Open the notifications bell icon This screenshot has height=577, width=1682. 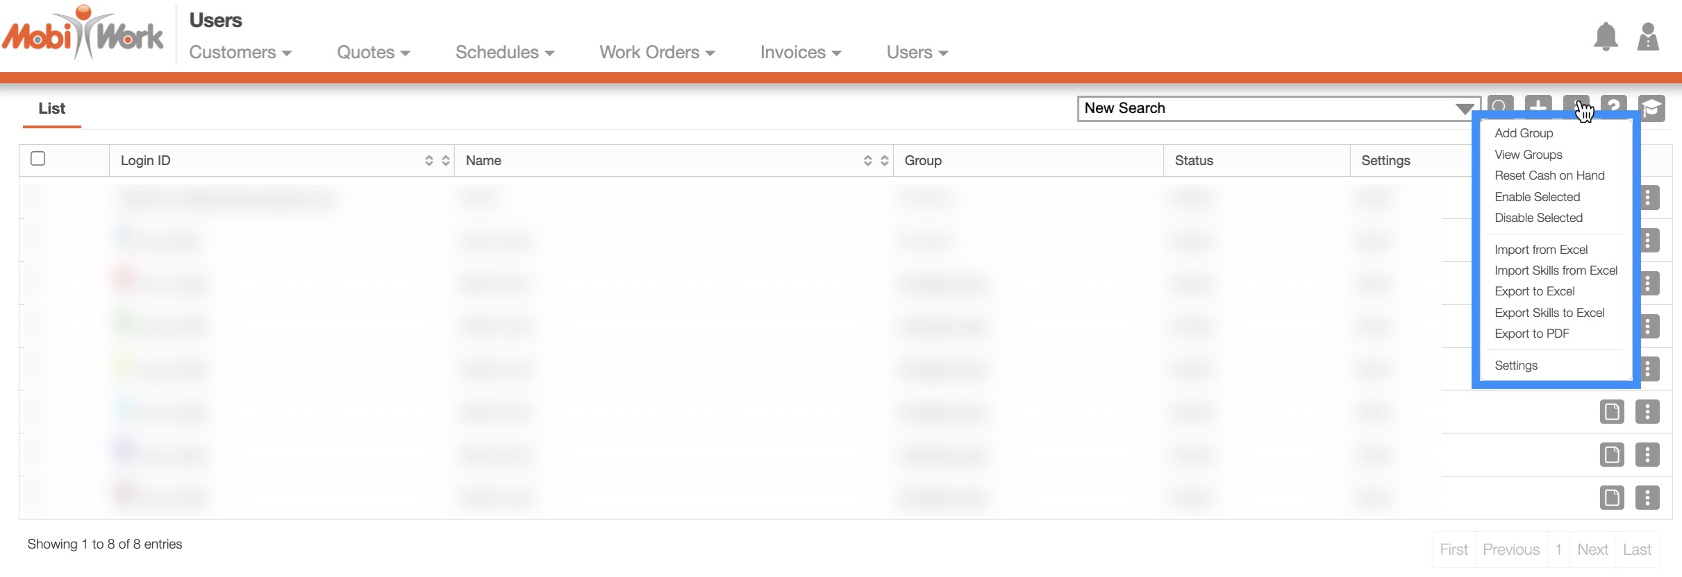1605,37
